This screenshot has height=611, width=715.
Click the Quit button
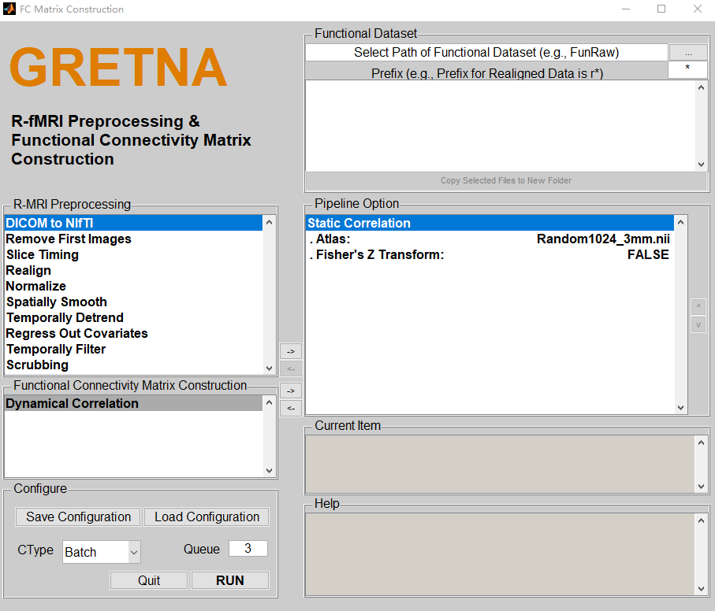pyautogui.click(x=149, y=580)
